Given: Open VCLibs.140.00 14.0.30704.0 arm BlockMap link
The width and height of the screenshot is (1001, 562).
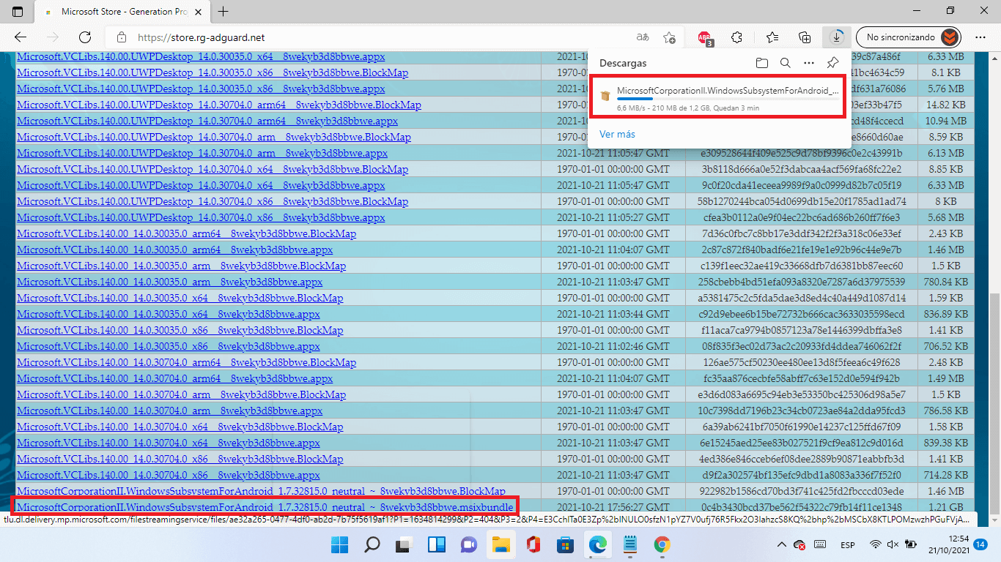Looking at the screenshot, I should tap(181, 394).
